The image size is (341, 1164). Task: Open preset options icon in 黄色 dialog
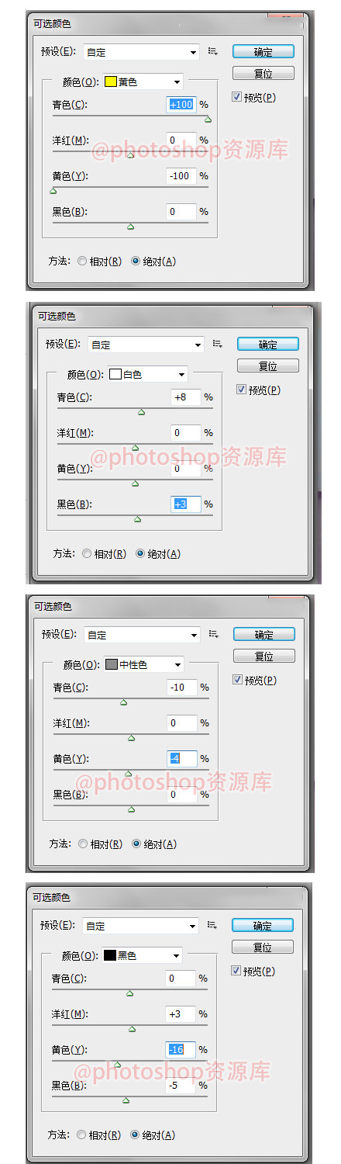212,51
